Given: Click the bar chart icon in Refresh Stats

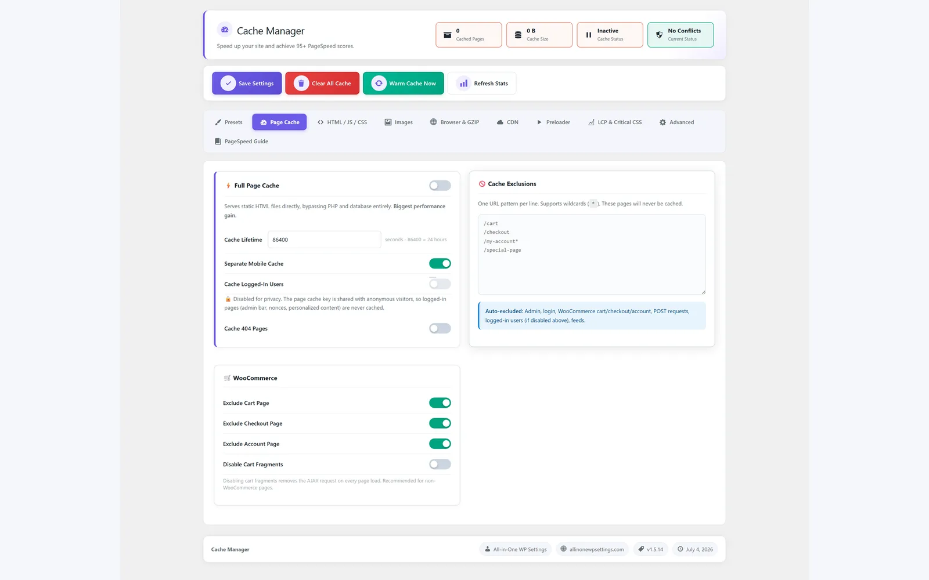Looking at the screenshot, I should tap(463, 83).
